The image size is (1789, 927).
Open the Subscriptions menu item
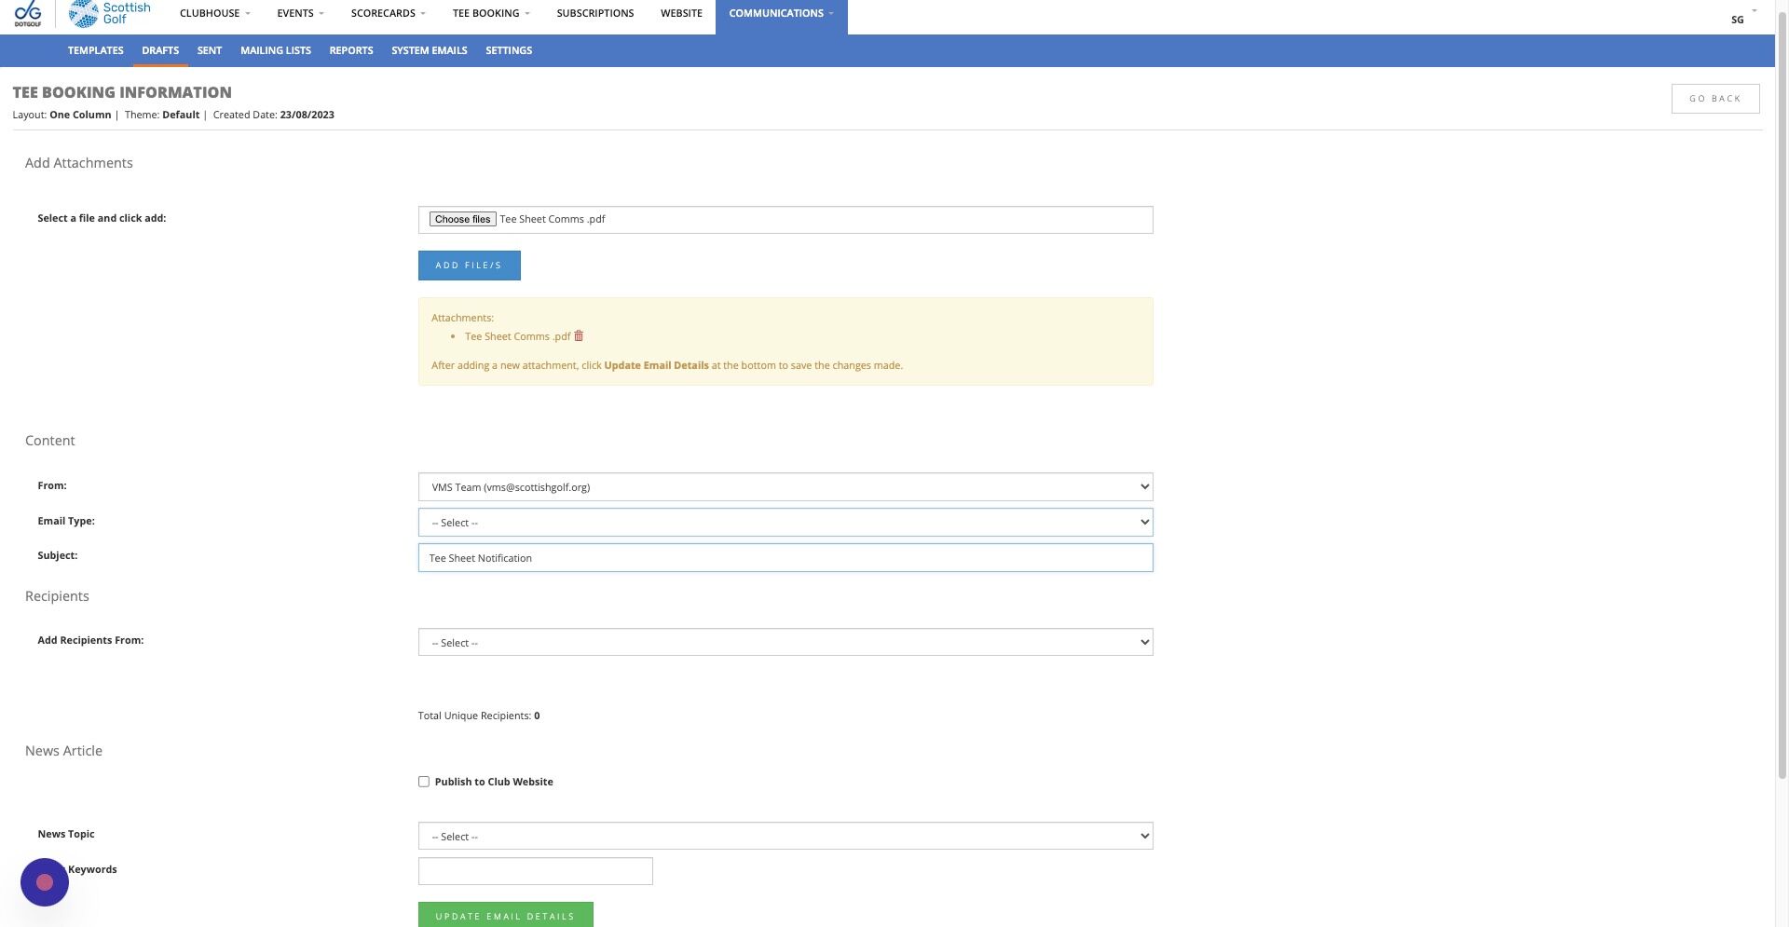coord(595,13)
